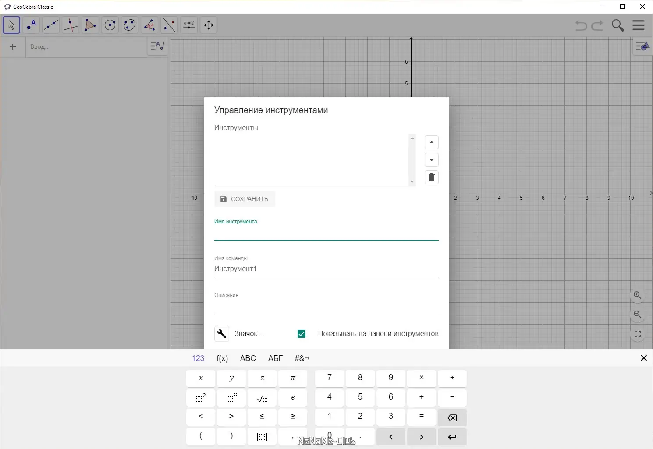Tap the multiplication × key
The image size is (653, 449).
(x=422, y=378)
